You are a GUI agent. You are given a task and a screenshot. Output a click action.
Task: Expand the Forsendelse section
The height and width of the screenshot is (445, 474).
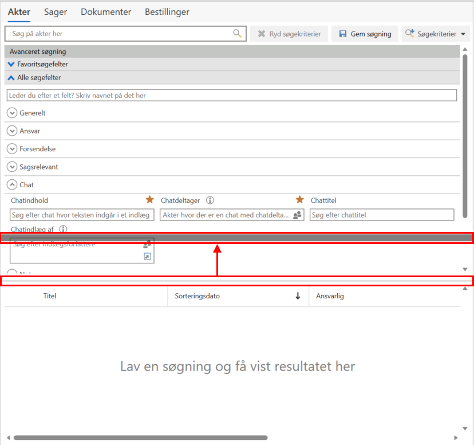coord(12,149)
